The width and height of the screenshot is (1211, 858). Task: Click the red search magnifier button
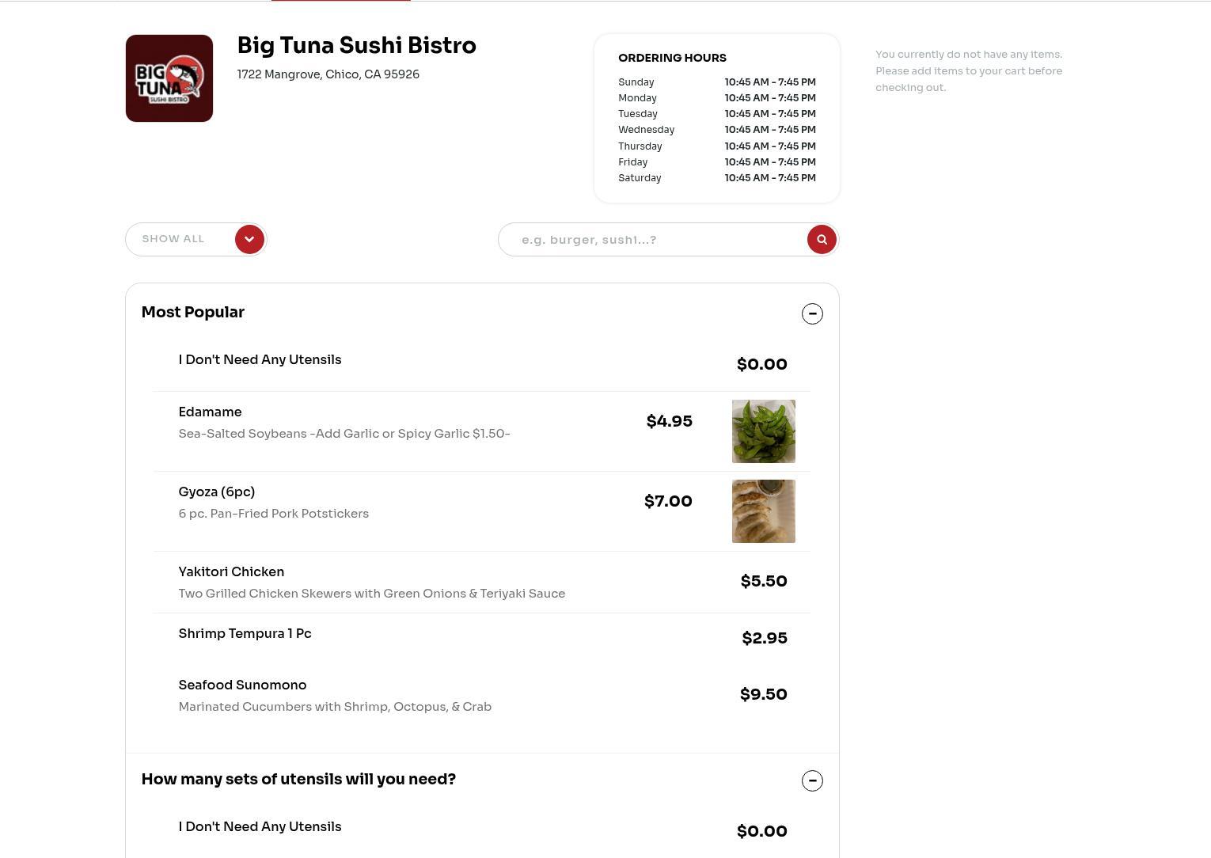point(822,239)
